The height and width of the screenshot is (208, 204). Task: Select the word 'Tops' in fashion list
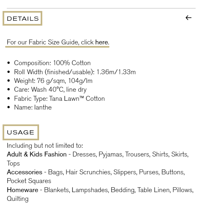pyautogui.click(x=13, y=163)
